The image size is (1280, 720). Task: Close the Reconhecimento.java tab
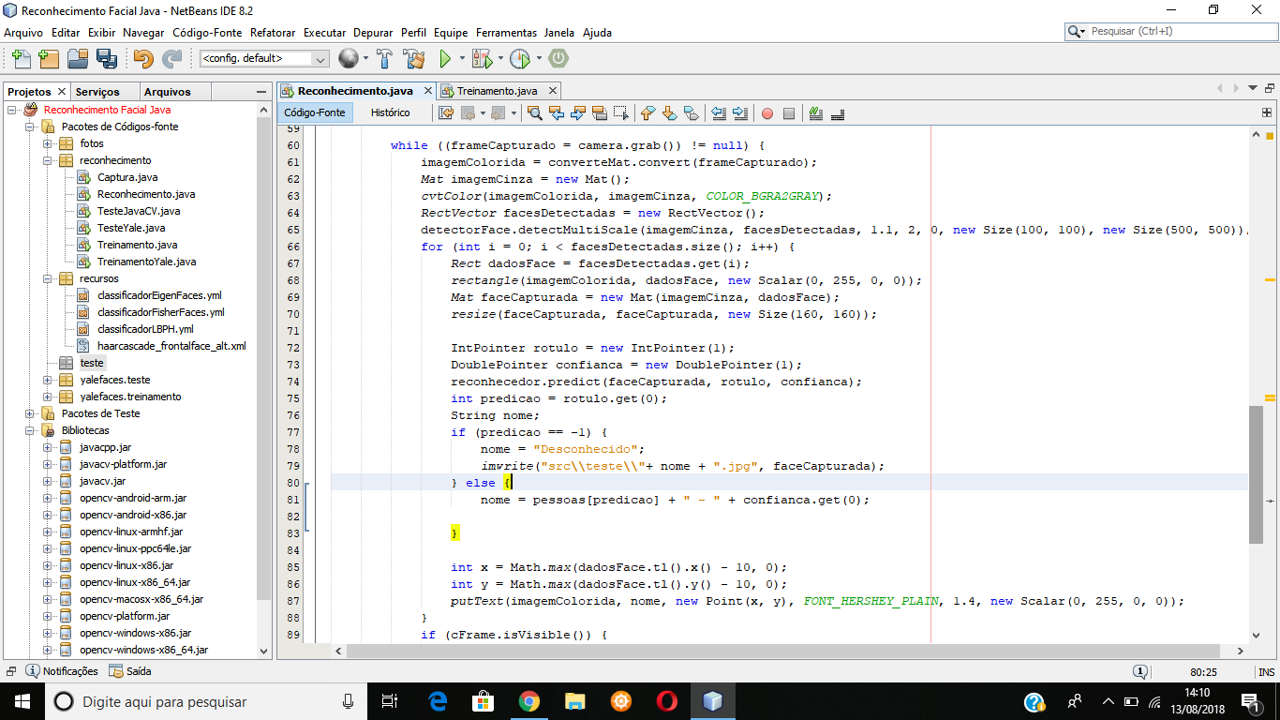pos(428,91)
